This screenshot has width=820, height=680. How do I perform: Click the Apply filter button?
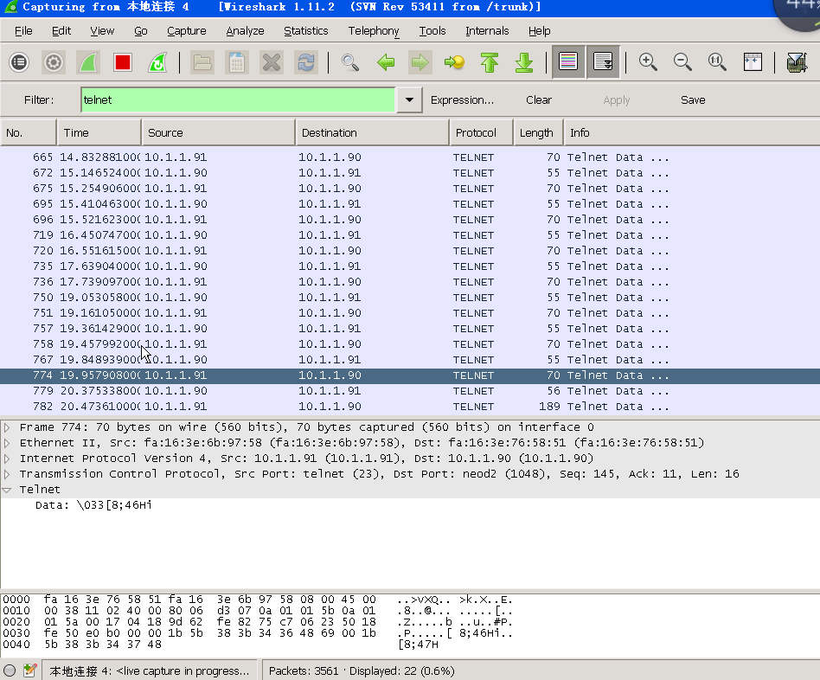click(x=617, y=99)
